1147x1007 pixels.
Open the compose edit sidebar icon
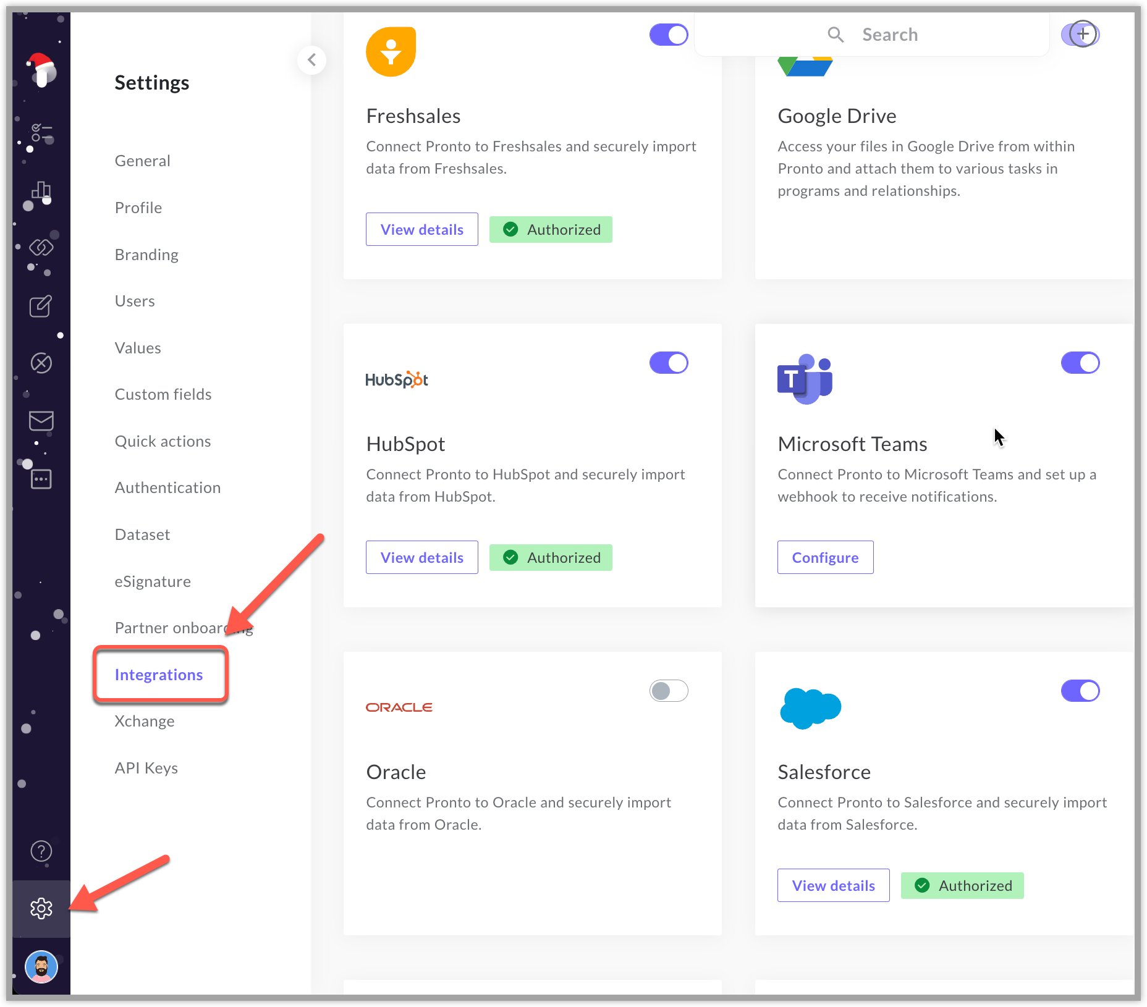[41, 306]
